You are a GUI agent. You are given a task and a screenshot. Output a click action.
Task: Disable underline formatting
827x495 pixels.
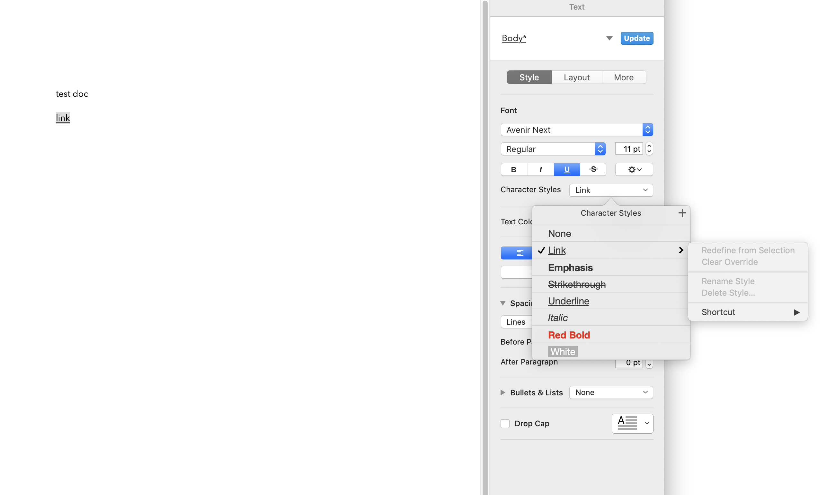(566, 169)
